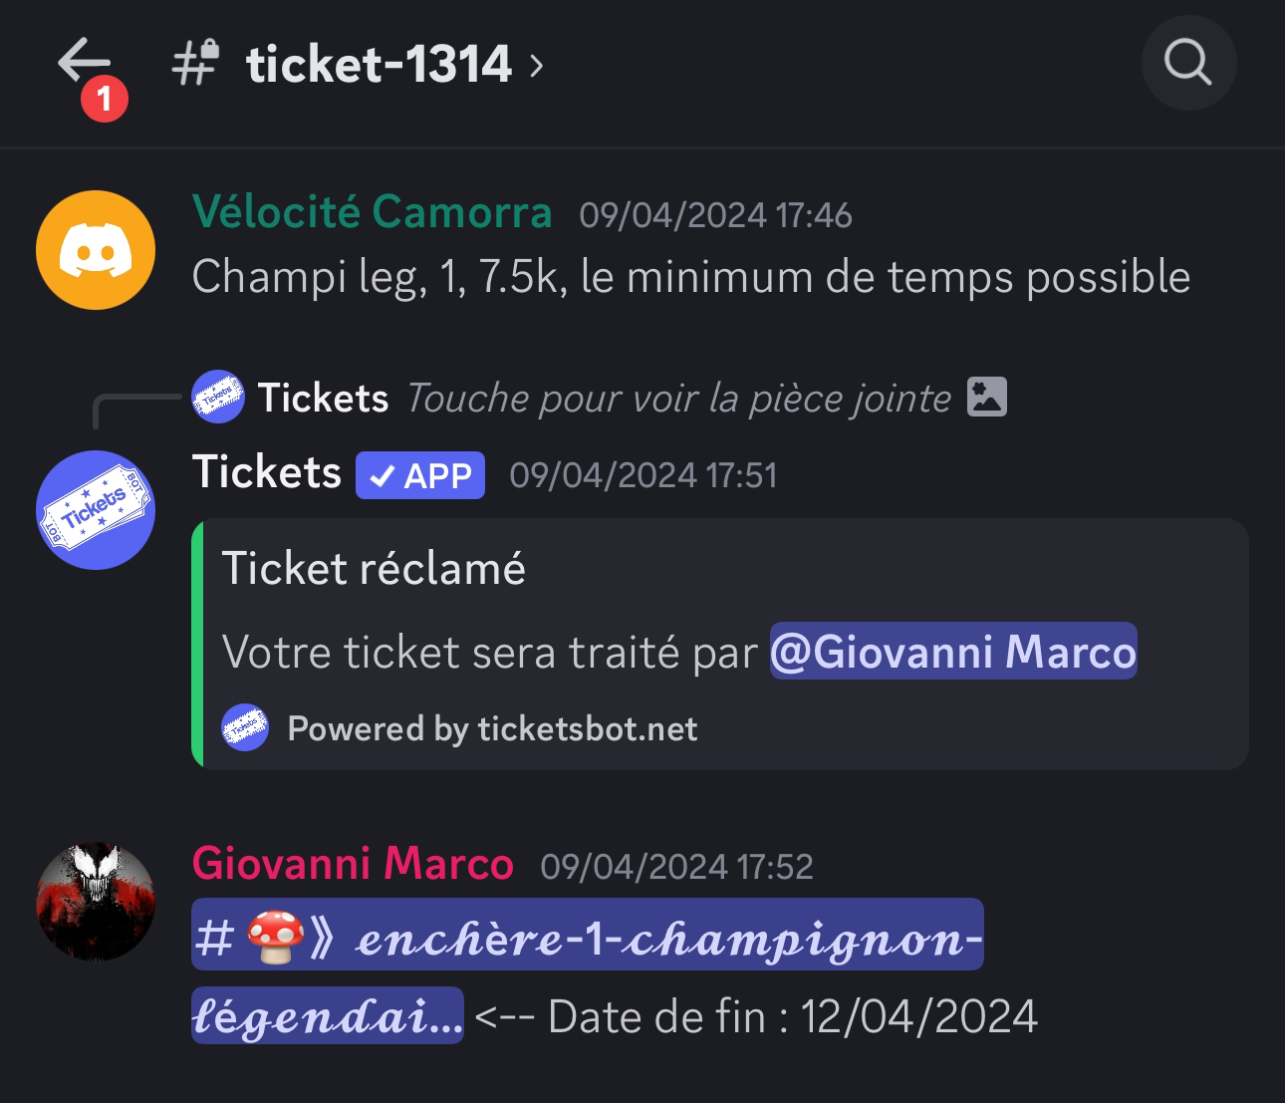The width and height of the screenshot is (1285, 1103).
Task: Tap the verified APP badge
Action: click(420, 475)
